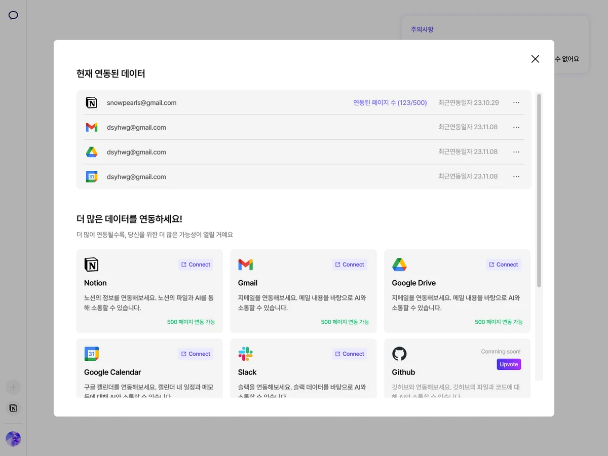Click the Gmail icon in the connected data list
Viewport: 608px width, 456px height.
pyautogui.click(x=91, y=127)
